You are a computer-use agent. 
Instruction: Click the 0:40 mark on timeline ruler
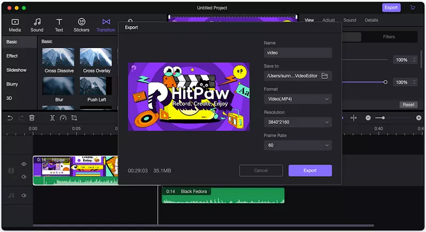(379, 129)
